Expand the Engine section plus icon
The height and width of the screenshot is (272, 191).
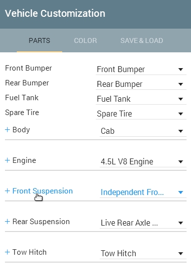point(7,160)
